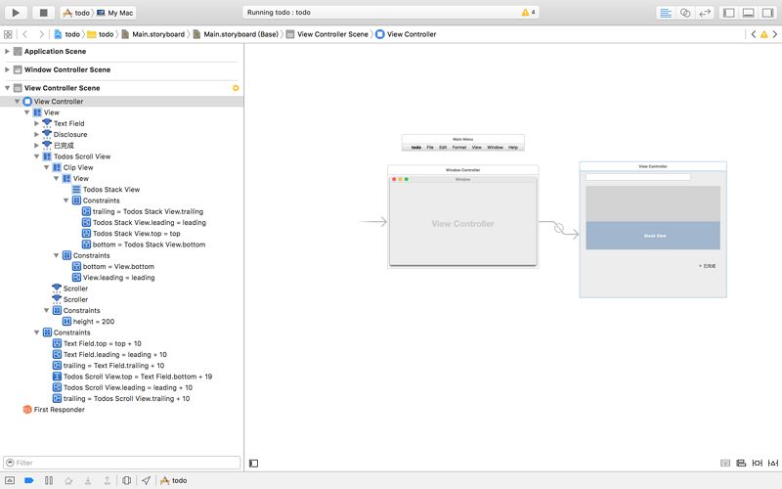Click the jump bar warning icon
Viewport: 782px width, 489px height.
pyautogui.click(x=764, y=34)
